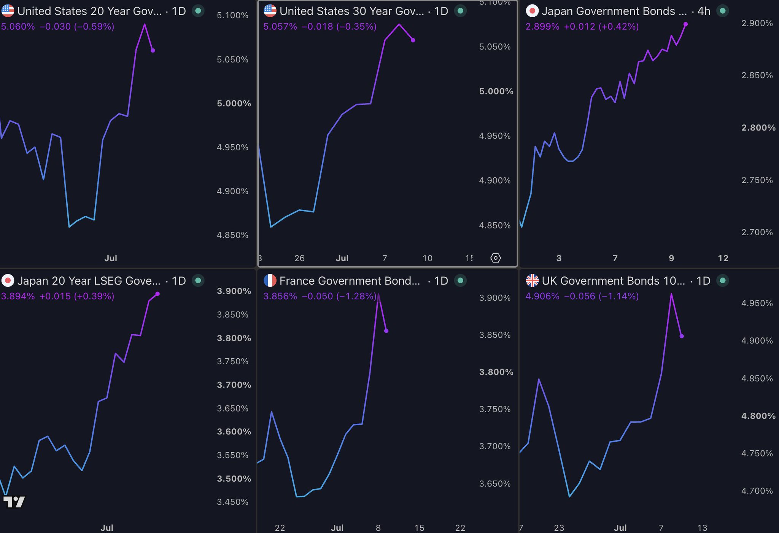779x533 pixels.
Task: Open 1D interval selector on US 30 Year chart
Action: (441, 11)
